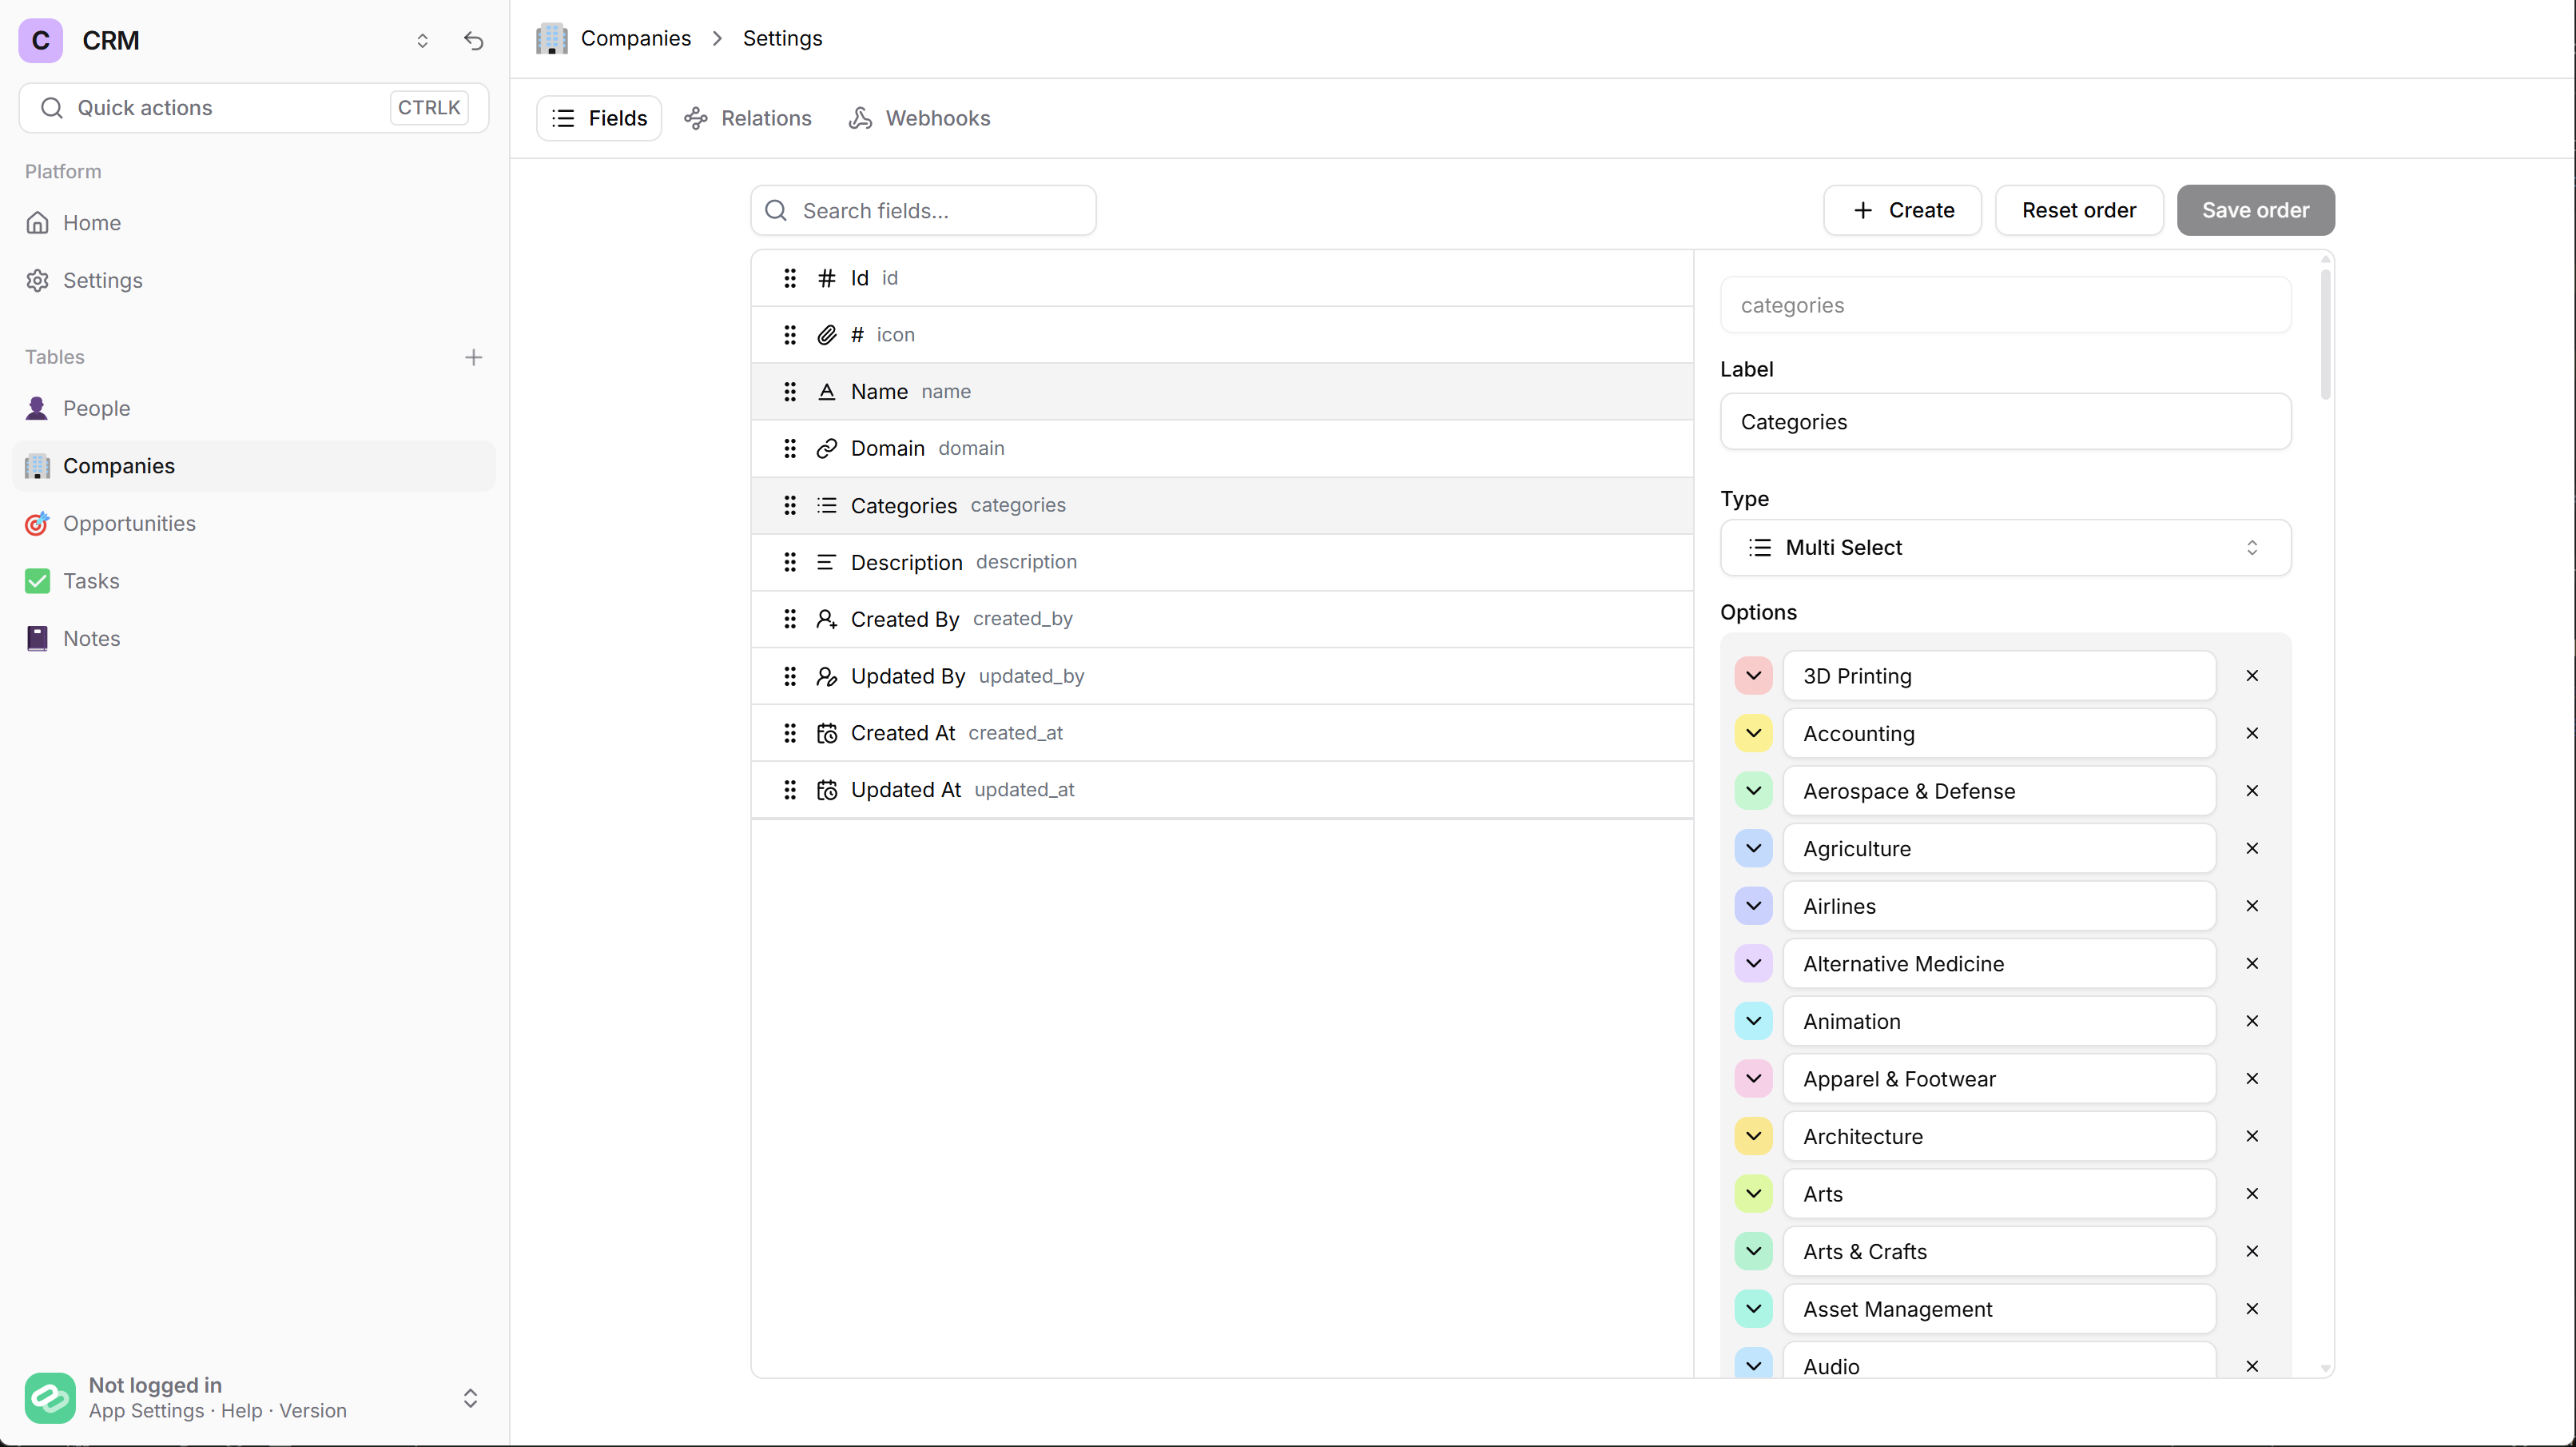Click the Reset order button
This screenshot has width=2576, height=1447.
[x=2078, y=210]
